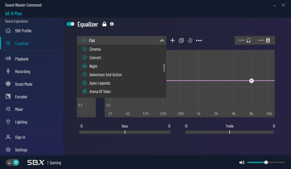Click the Lighting bulb icon
The height and width of the screenshot is (169, 291).
[8, 122]
